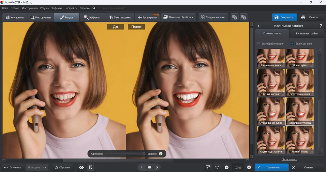326x172 pixels.
Task: Open the folder browse icon
Action: point(149,167)
